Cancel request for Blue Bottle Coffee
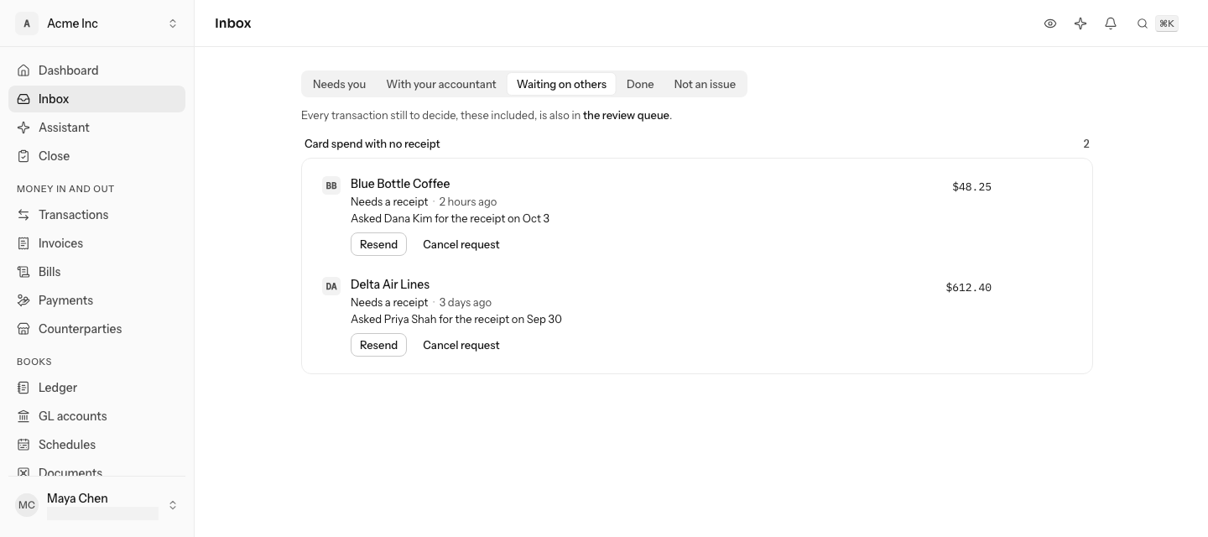 [461, 244]
